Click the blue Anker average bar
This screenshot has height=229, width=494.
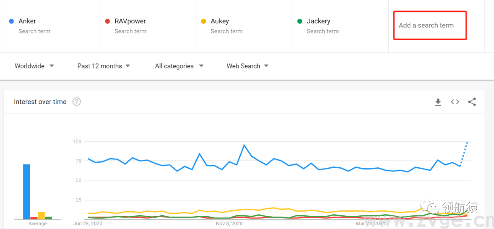(27, 192)
